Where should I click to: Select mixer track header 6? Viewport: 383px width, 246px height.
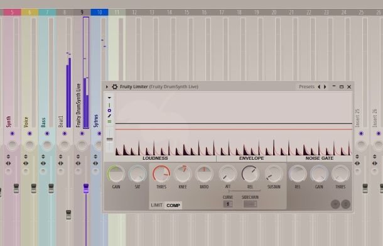click(30, 12)
